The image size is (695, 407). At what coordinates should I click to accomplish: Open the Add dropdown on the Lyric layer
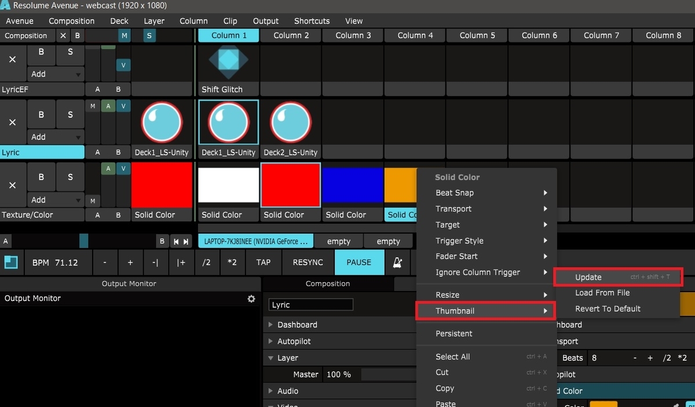(x=56, y=137)
